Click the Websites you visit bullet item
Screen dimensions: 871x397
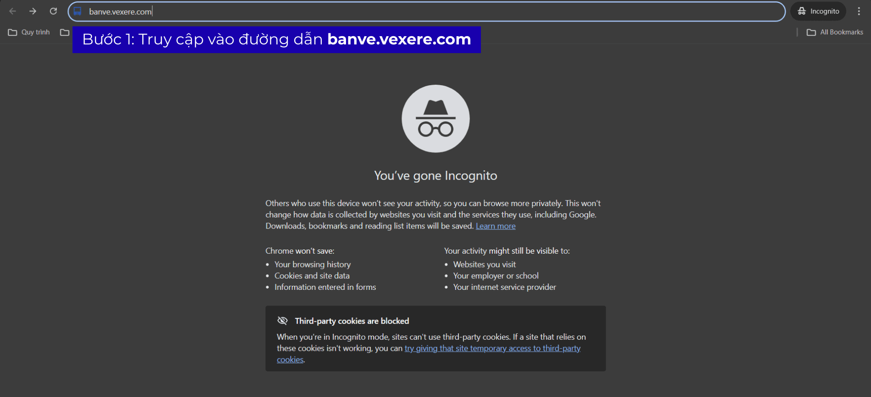point(485,264)
